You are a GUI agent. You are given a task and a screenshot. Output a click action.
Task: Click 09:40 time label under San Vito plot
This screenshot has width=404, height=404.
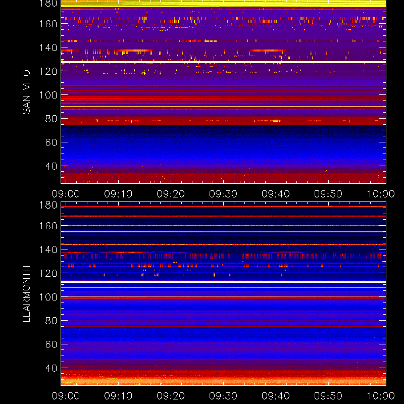[276, 194]
